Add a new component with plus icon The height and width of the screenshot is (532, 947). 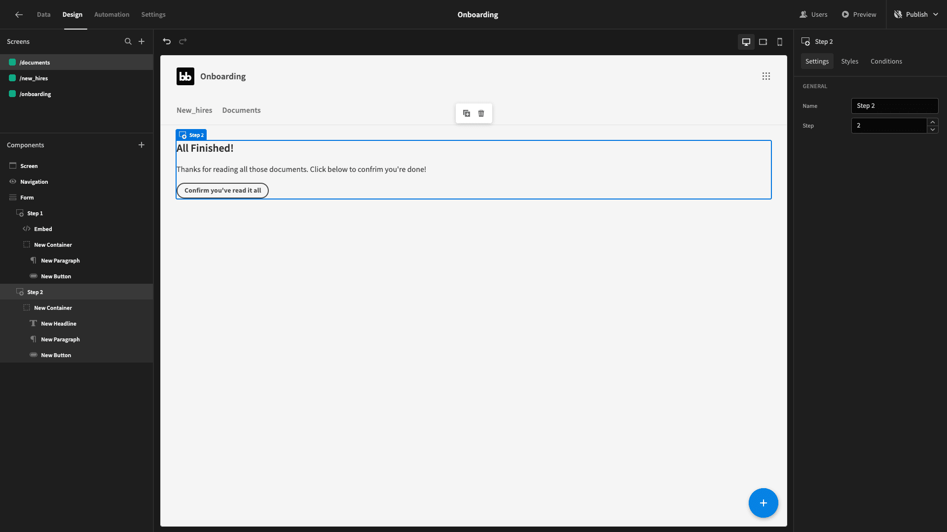pyautogui.click(x=142, y=145)
